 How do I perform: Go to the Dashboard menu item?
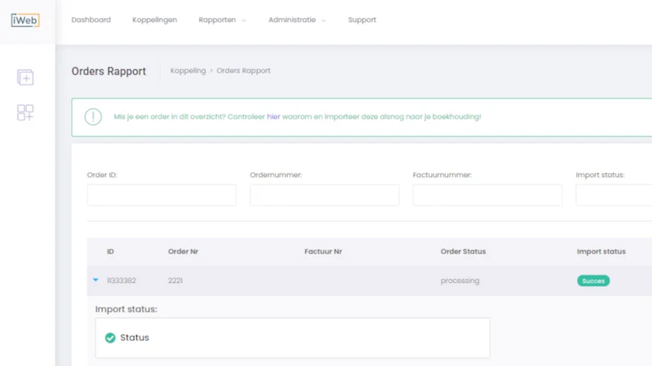tap(91, 20)
